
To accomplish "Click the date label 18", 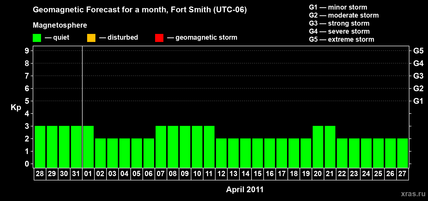I will pos(294,174).
